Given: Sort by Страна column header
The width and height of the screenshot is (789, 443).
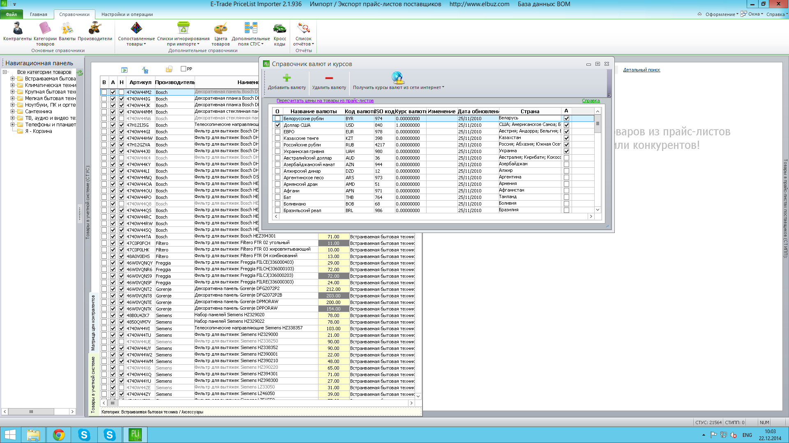Looking at the screenshot, I should 530,111.
